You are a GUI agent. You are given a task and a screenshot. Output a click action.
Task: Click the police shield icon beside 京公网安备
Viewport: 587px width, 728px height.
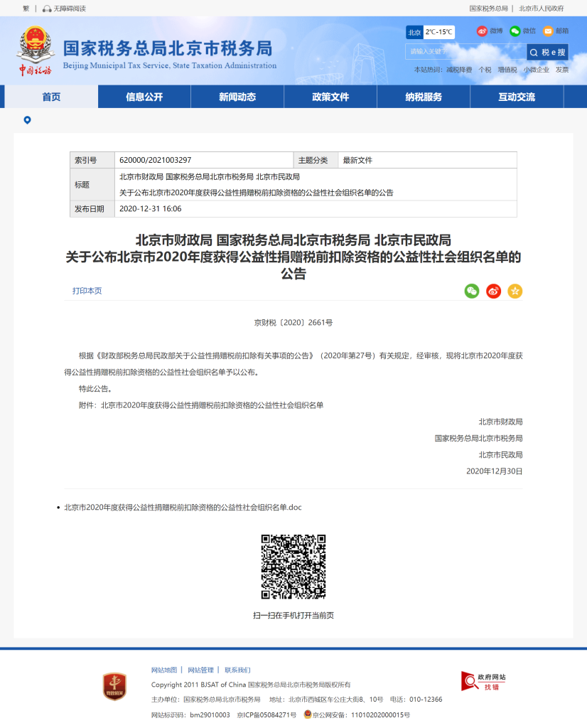pos(307,714)
